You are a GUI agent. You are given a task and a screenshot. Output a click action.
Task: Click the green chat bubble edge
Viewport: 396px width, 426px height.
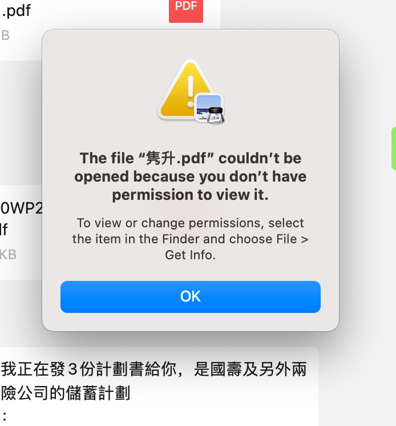coord(394,148)
